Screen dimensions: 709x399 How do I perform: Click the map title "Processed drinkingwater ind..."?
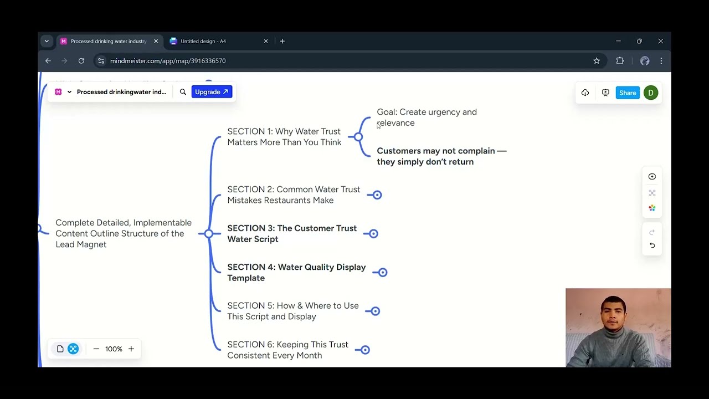coord(121,92)
